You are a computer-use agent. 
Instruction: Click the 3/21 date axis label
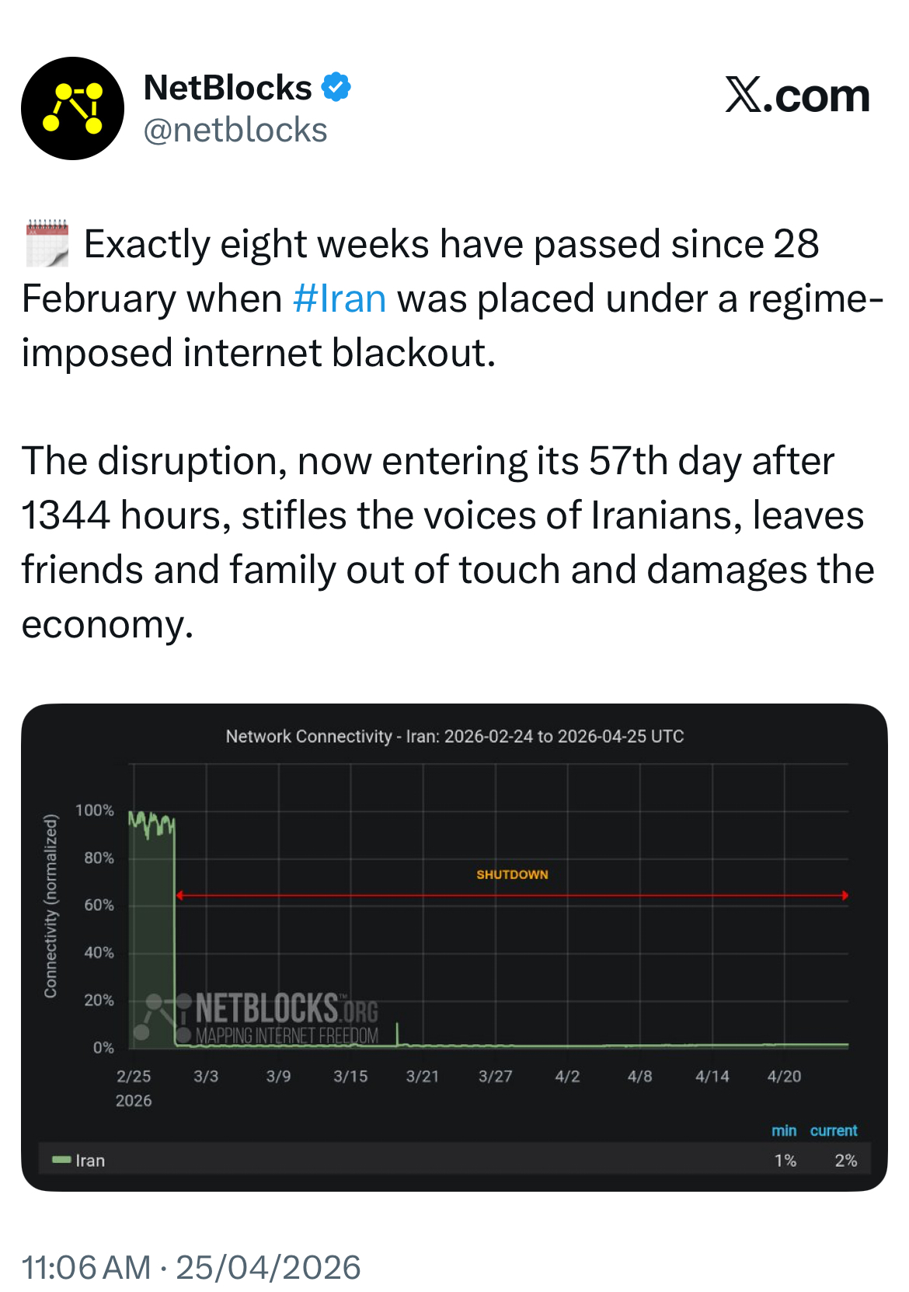[x=423, y=1077]
